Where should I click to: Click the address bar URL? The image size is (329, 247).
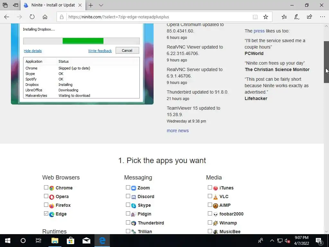[119, 17]
